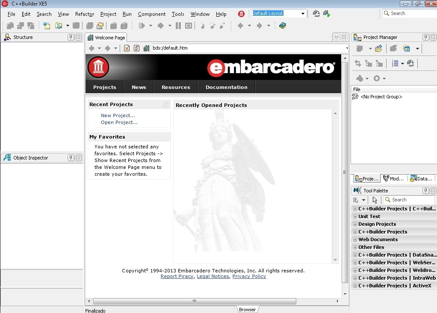Switch to the News tab on the Welcome Page

(x=139, y=87)
